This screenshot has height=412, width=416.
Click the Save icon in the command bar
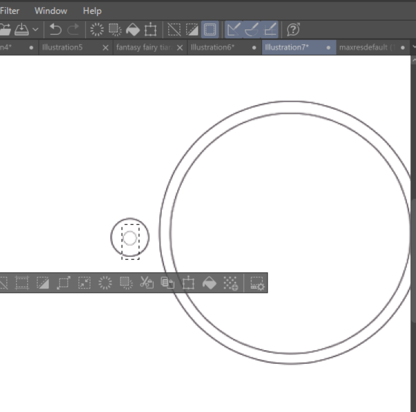pos(21,30)
